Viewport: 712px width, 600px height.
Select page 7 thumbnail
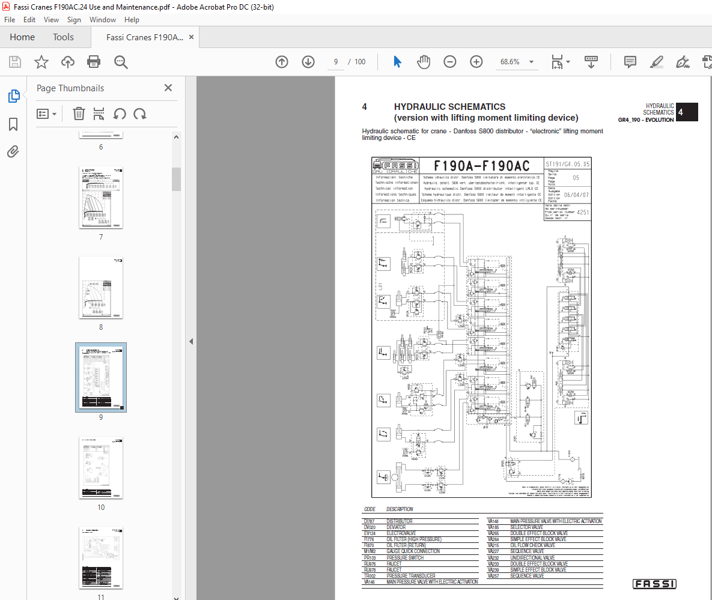pos(101,198)
